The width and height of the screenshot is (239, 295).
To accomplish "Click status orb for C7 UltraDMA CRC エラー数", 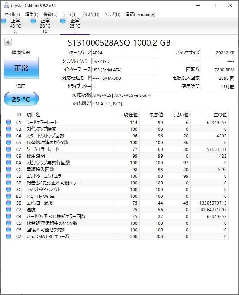I will point(8,236).
